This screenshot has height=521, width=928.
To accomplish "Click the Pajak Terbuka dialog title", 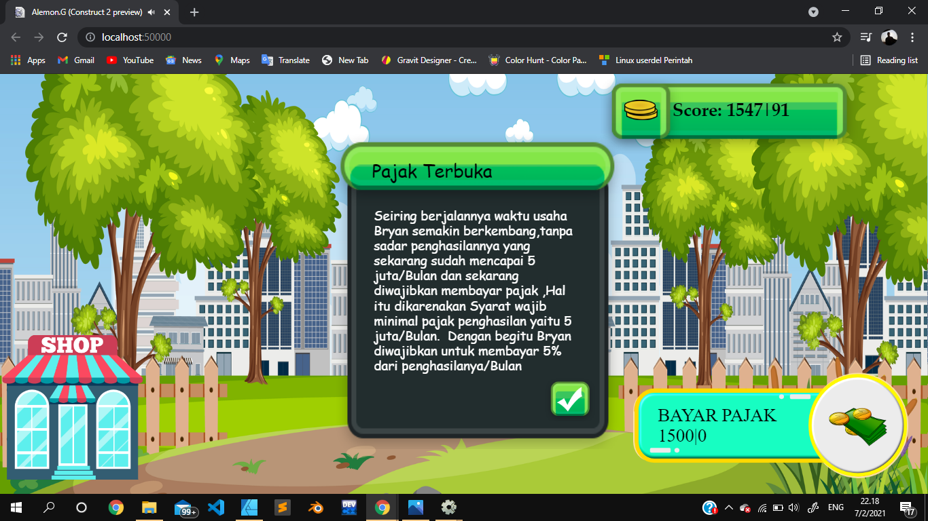I will tap(432, 171).
